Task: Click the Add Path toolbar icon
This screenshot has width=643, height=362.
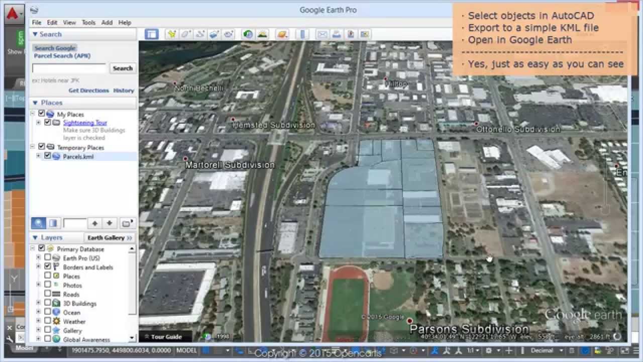Action: pyautogui.click(x=200, y=34)
